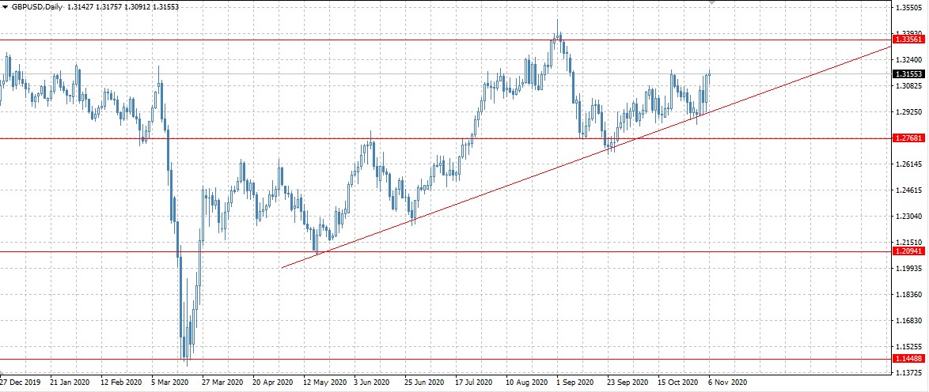Select the red horizontal line at 1.14488
This screenshot has width=929, height=392.
click(x=445, y=359)
